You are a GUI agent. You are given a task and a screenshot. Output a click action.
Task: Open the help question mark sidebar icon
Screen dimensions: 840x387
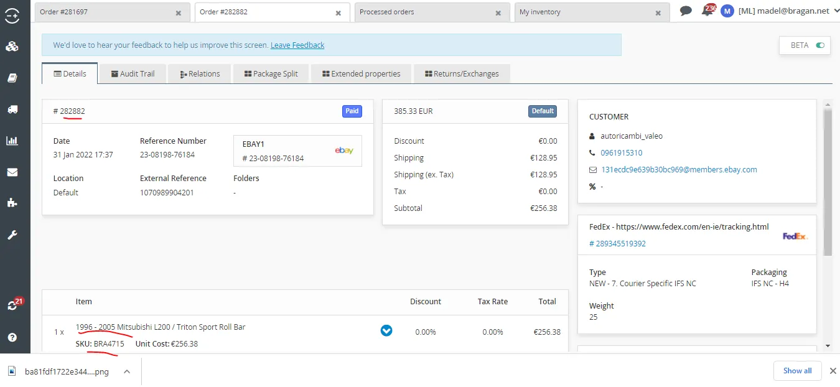pyautogui.click(x=12, y=337)
